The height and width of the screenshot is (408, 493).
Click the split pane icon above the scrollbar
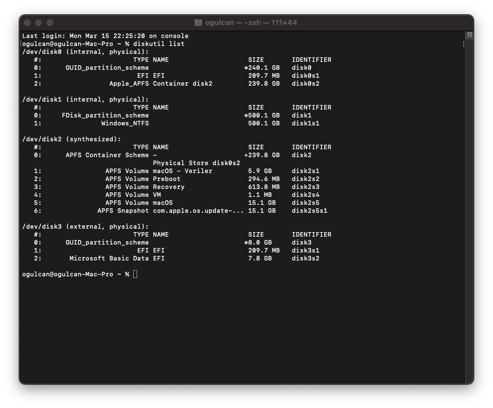click(469, 35)
